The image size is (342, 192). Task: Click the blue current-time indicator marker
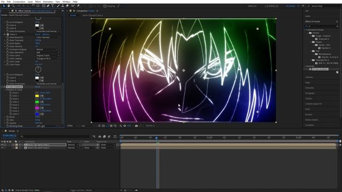[157, 138]
